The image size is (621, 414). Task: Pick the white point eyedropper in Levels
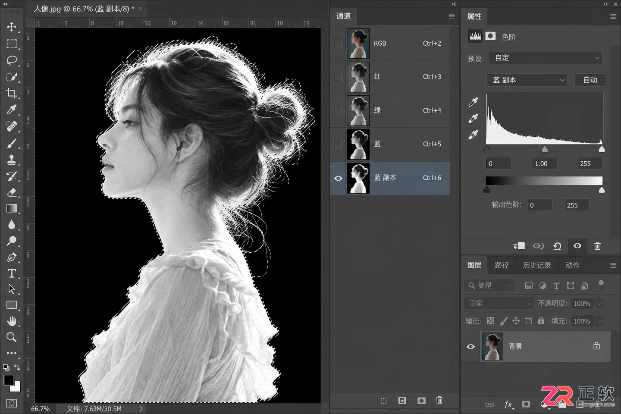pos(473,135)
